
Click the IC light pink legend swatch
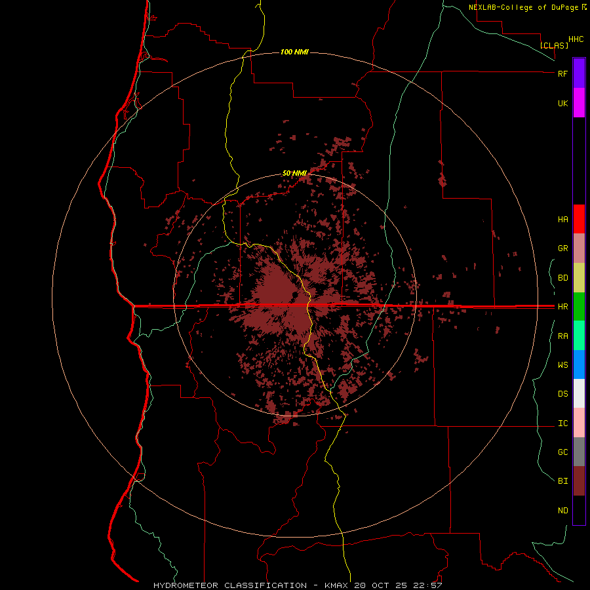pyautogui.click(x=579, y=423)
